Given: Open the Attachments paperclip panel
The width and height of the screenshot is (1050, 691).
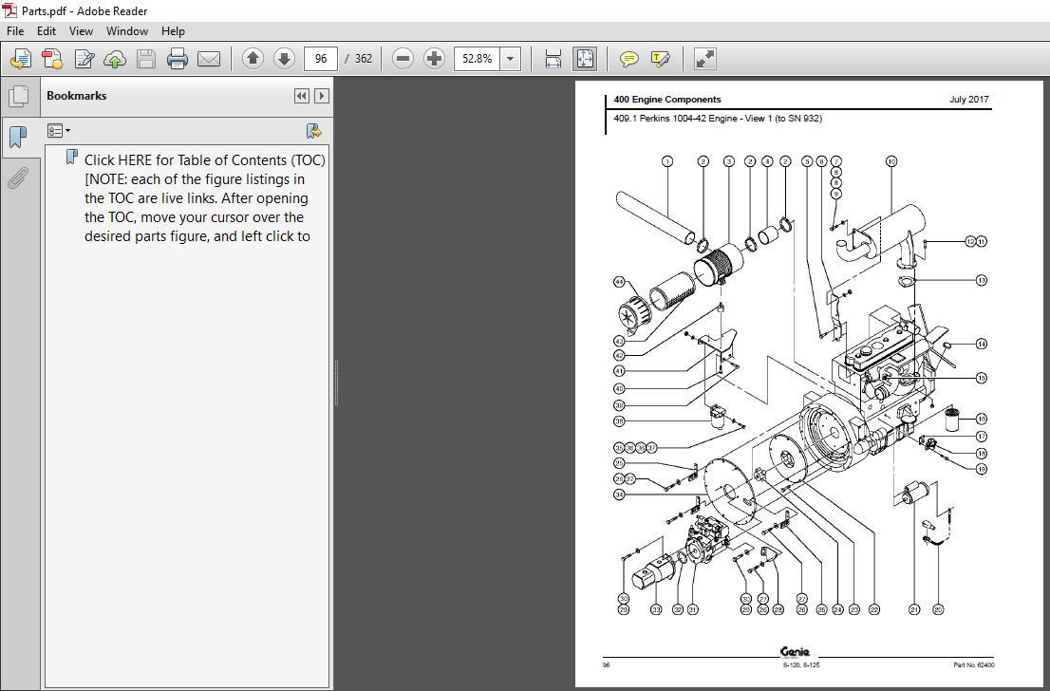Looking at the screenshot, I should 19,178.
